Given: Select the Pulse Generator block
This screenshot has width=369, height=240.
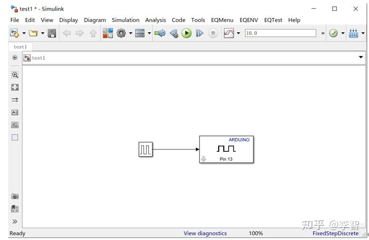Looking at the screenshot, I should pos(146,149).
